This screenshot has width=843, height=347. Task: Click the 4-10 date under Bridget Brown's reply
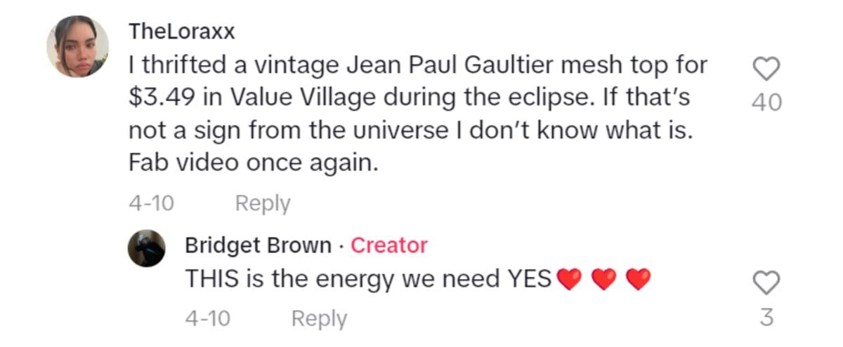[207, 319]
